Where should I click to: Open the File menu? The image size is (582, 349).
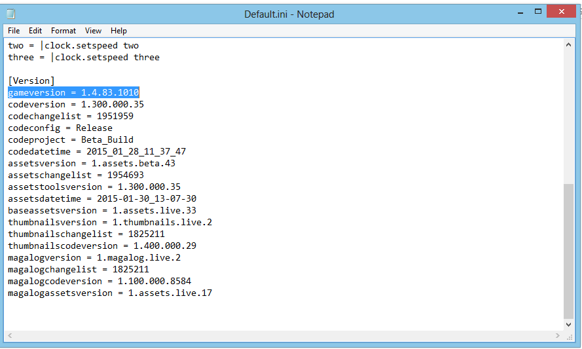(14, 31)
